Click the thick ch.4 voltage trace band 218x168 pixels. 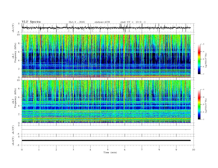(106, 141)
